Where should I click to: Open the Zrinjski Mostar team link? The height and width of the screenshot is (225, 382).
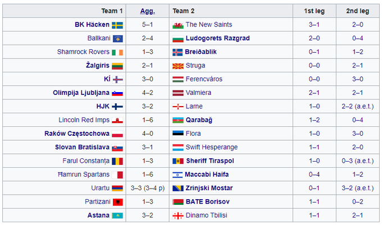[209, 188]
